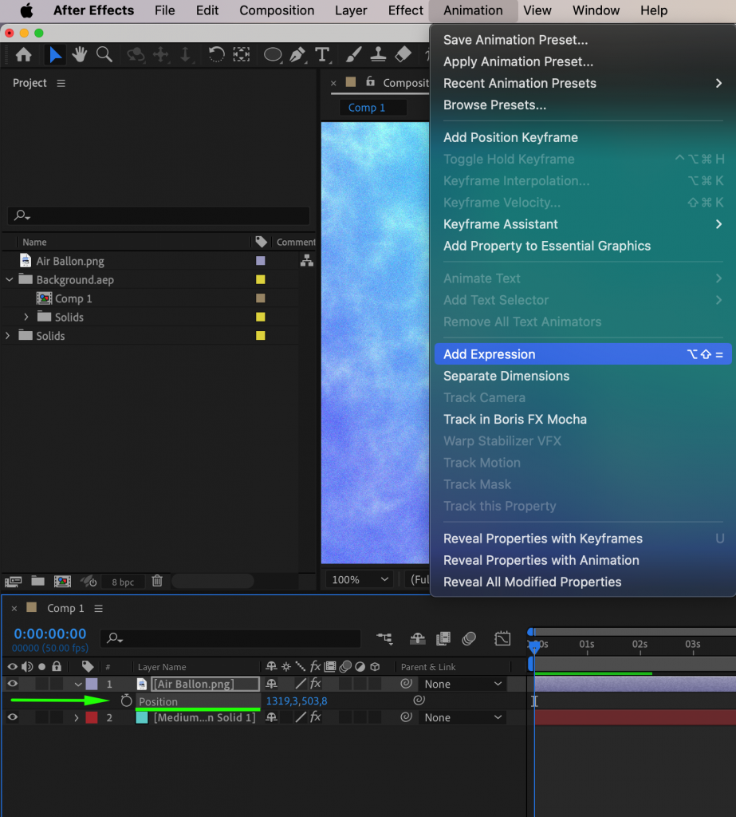Viewport: 736px width, 817px height.
Task: Select the Type tool
Action: [x=322, y=54]
